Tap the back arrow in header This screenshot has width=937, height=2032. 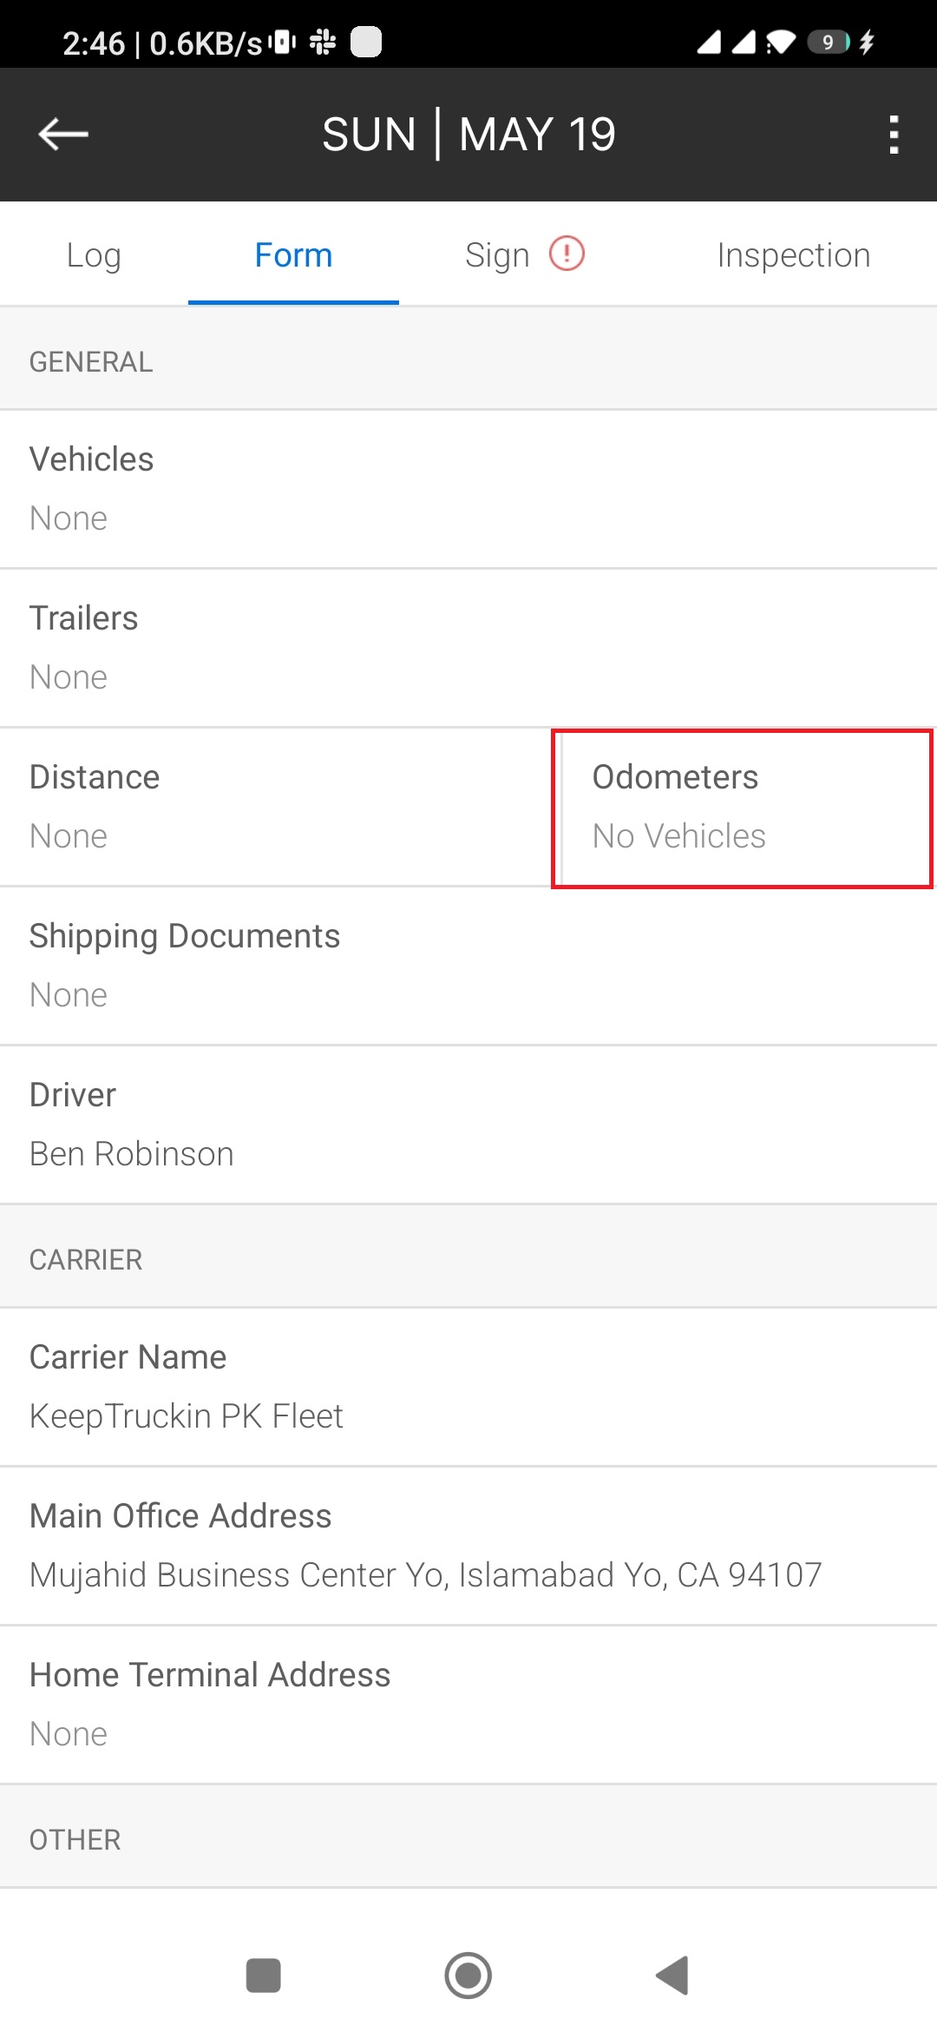(63, 135)
